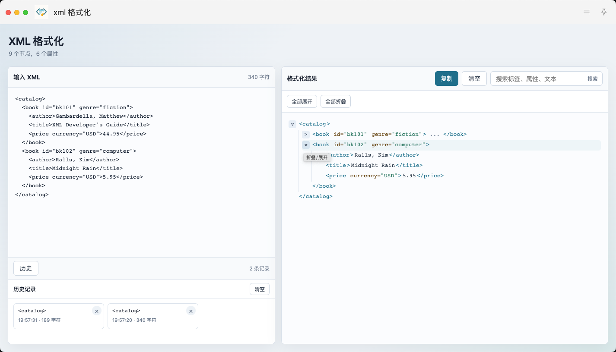
Task: Open the hamburger menu in title bar
Action: [587, 12]
